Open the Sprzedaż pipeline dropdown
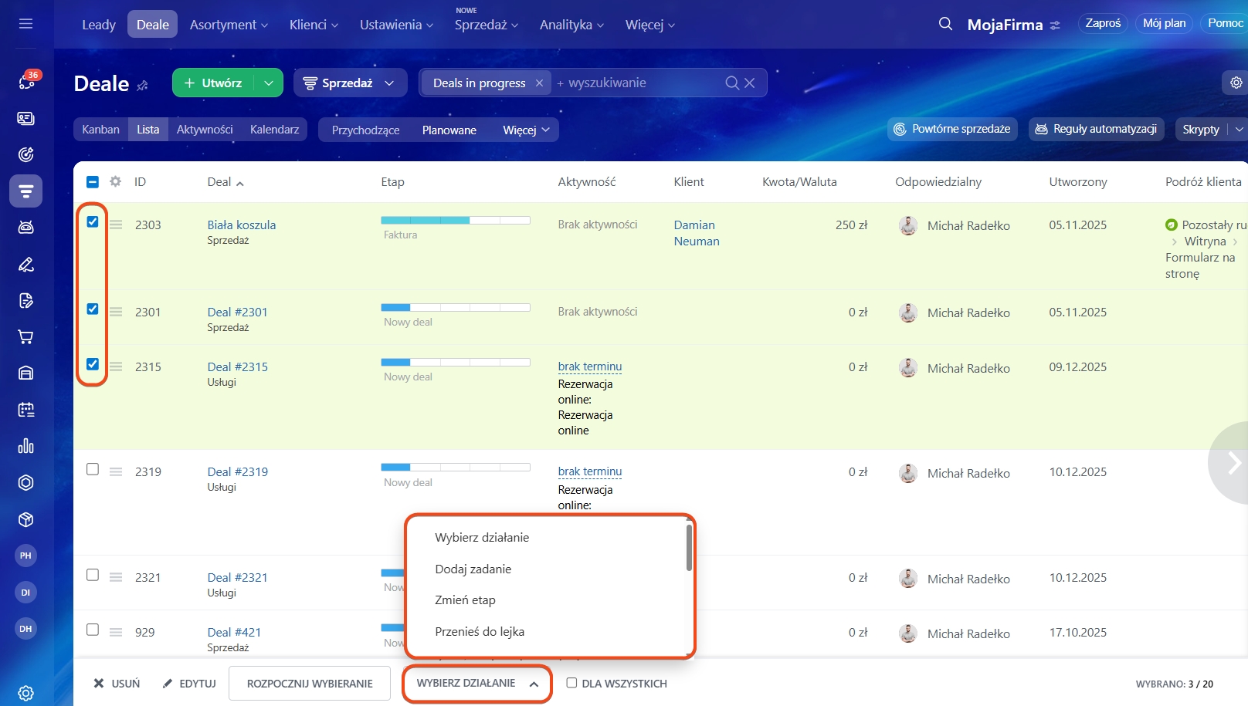Screen dimensions: 1248x706 click(x=350, y=83)
